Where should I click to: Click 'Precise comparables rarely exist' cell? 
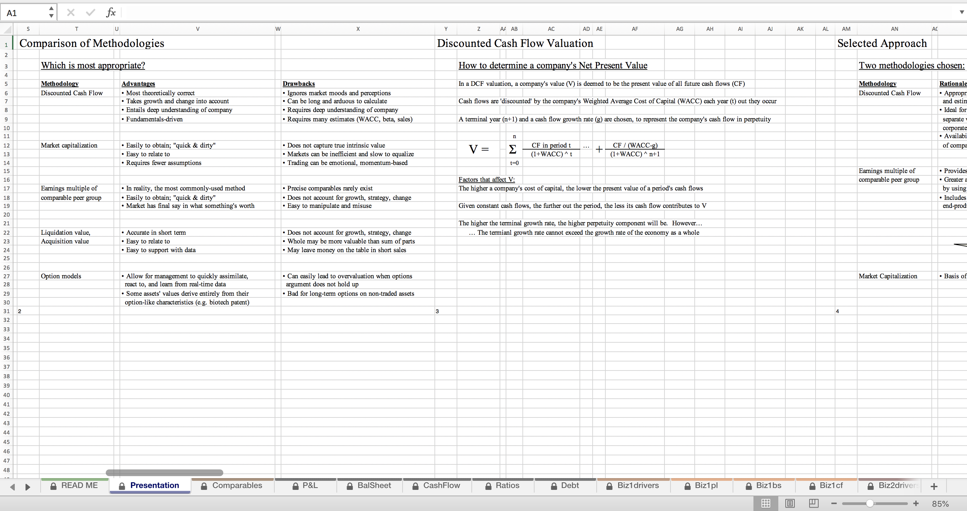[x=328, y=188]
